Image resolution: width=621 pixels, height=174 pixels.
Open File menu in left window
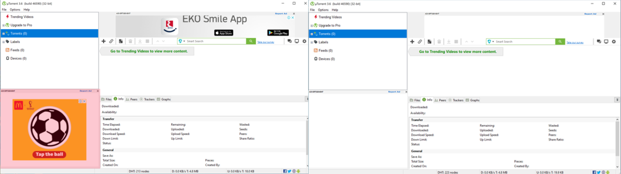[x=4, y=10]
